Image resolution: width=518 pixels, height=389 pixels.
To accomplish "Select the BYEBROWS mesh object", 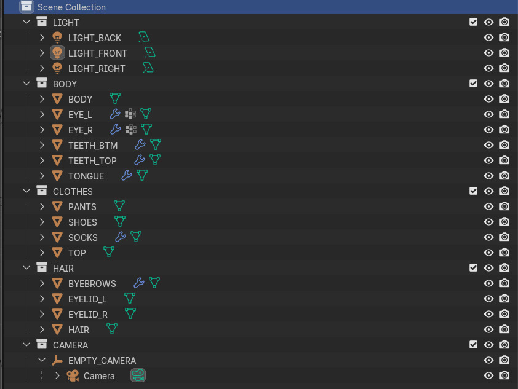I will click(x=92, y=283).
